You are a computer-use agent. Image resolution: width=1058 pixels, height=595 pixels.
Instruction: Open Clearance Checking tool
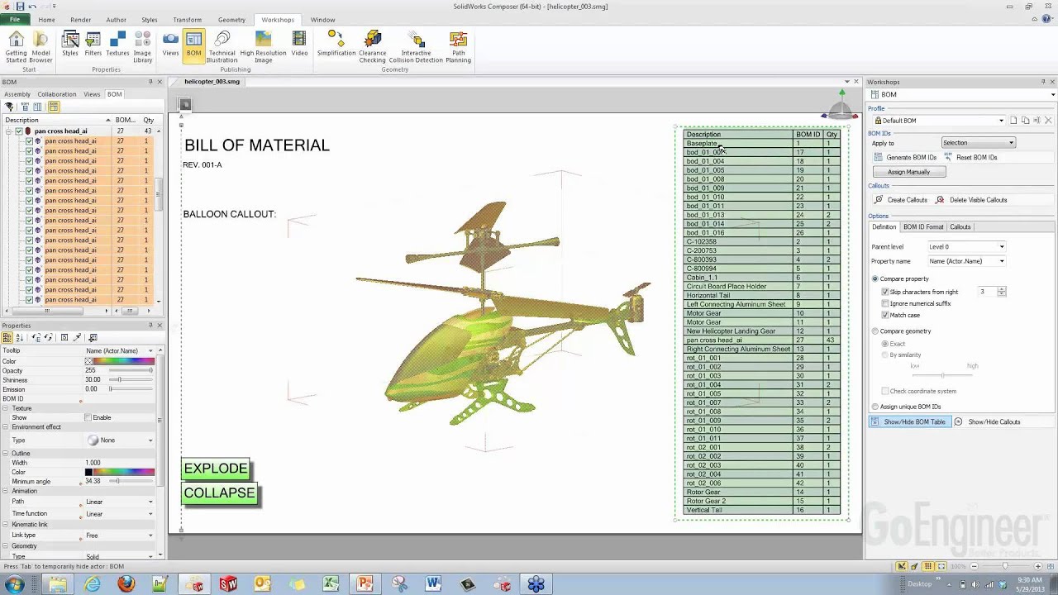[372, 47]
